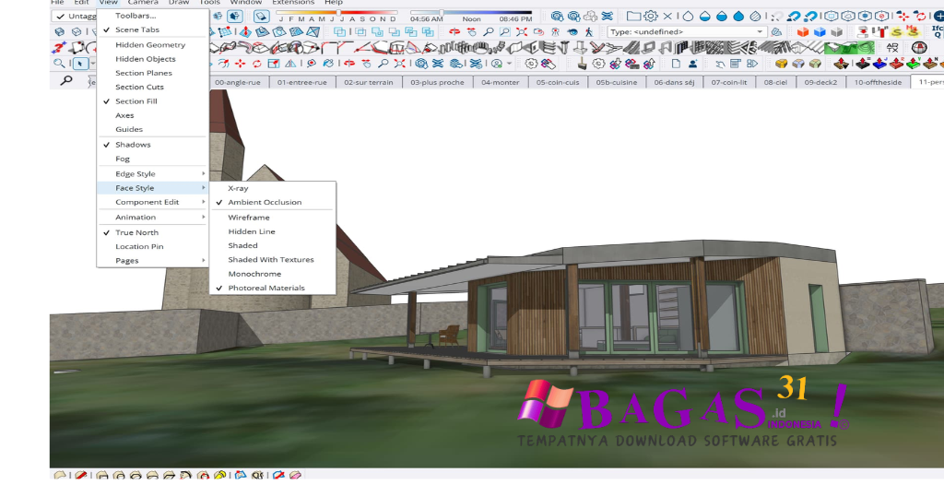The width and height of the screenshot is (944, 496).
Task: Click the search magnifier beside scene tabs
Action: [x=66, y=80]
